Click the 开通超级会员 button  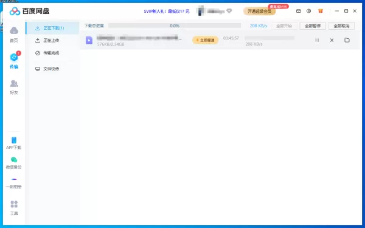coord(259,11)
